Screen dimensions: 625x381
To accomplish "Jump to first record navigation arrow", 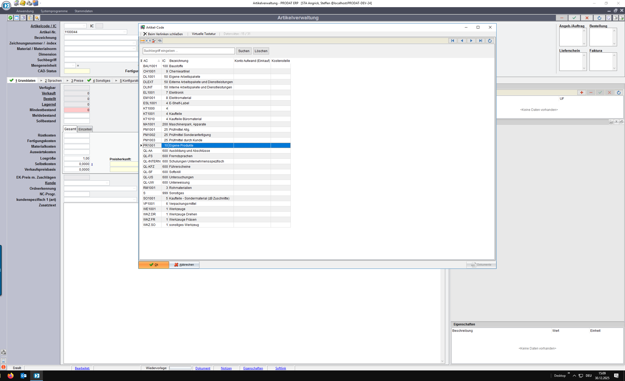I will (x=453, y=41).
